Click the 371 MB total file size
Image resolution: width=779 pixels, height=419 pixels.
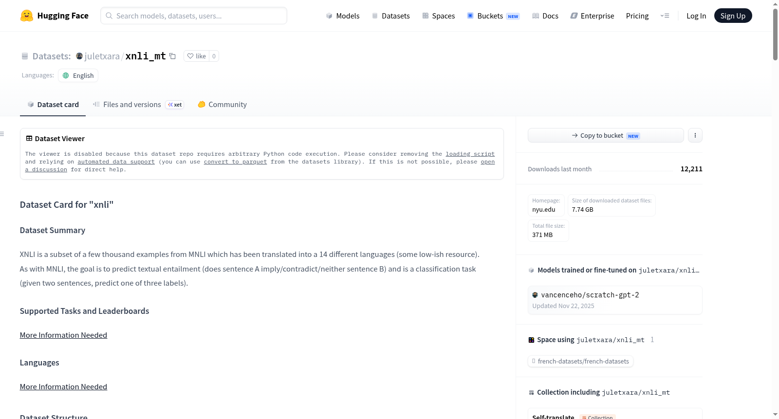coord(542,235)
